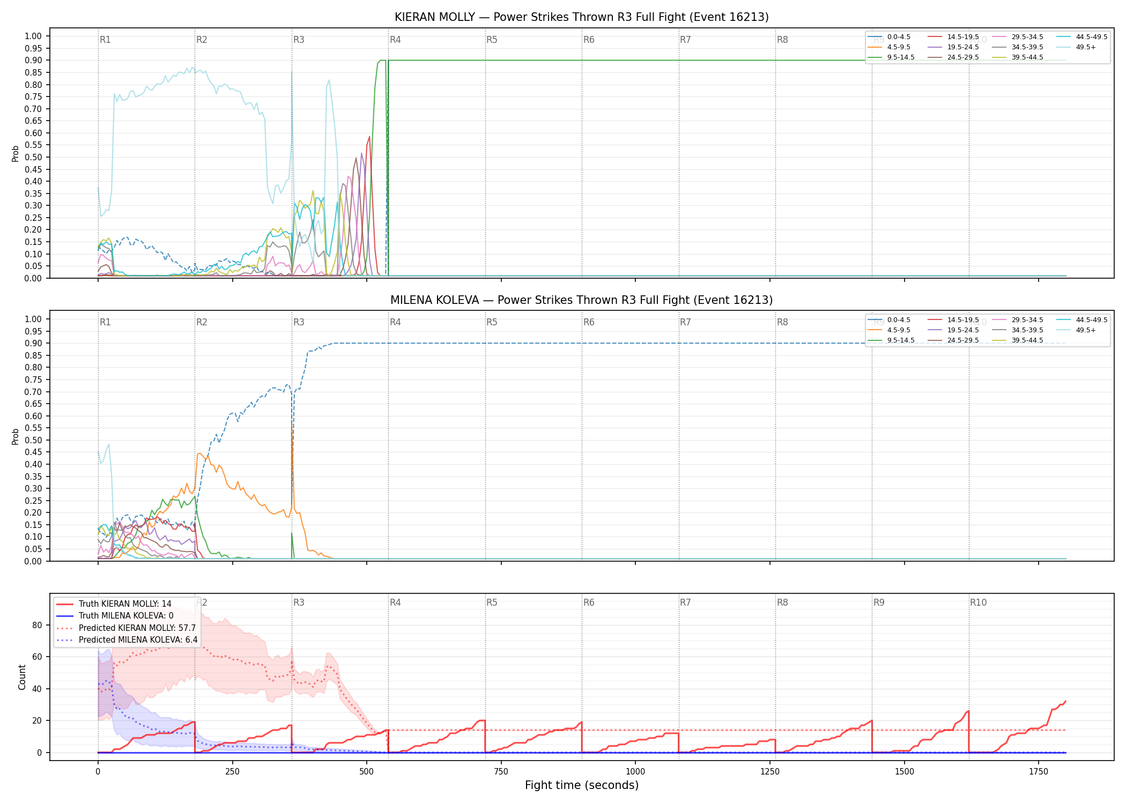Click the 1000 tick on the x-axis
1126x804 pixels.
[635, 771]
